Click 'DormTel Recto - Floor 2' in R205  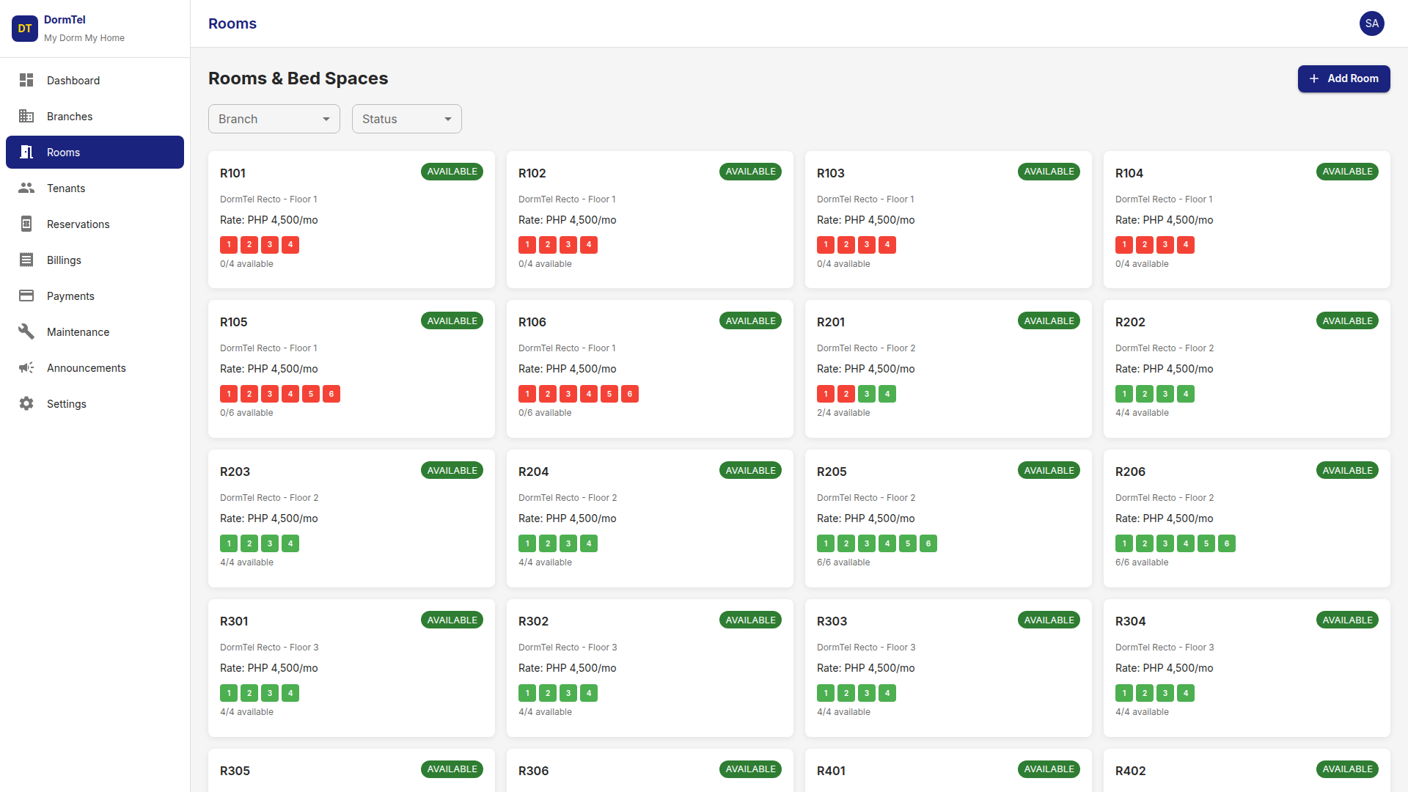point(866,498)
